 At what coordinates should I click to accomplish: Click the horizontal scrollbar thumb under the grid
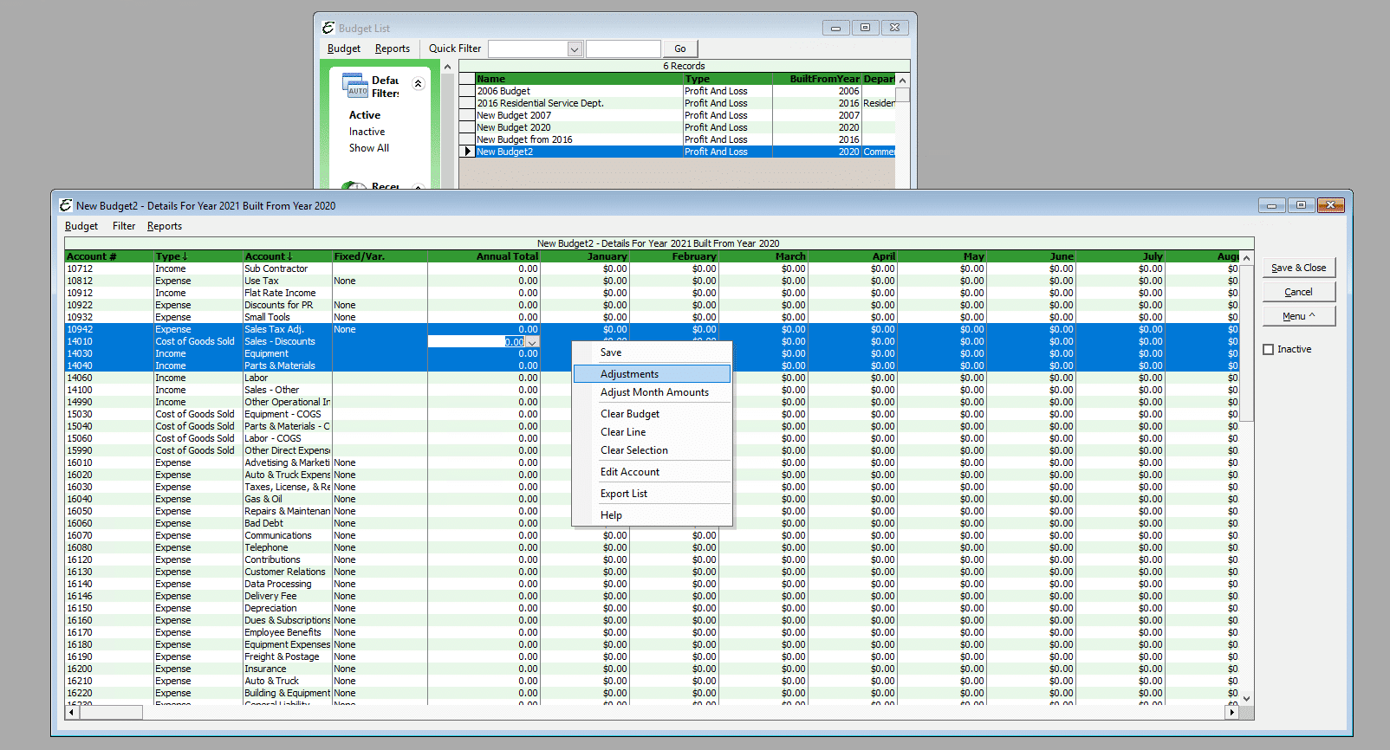[x=111, y=712]
